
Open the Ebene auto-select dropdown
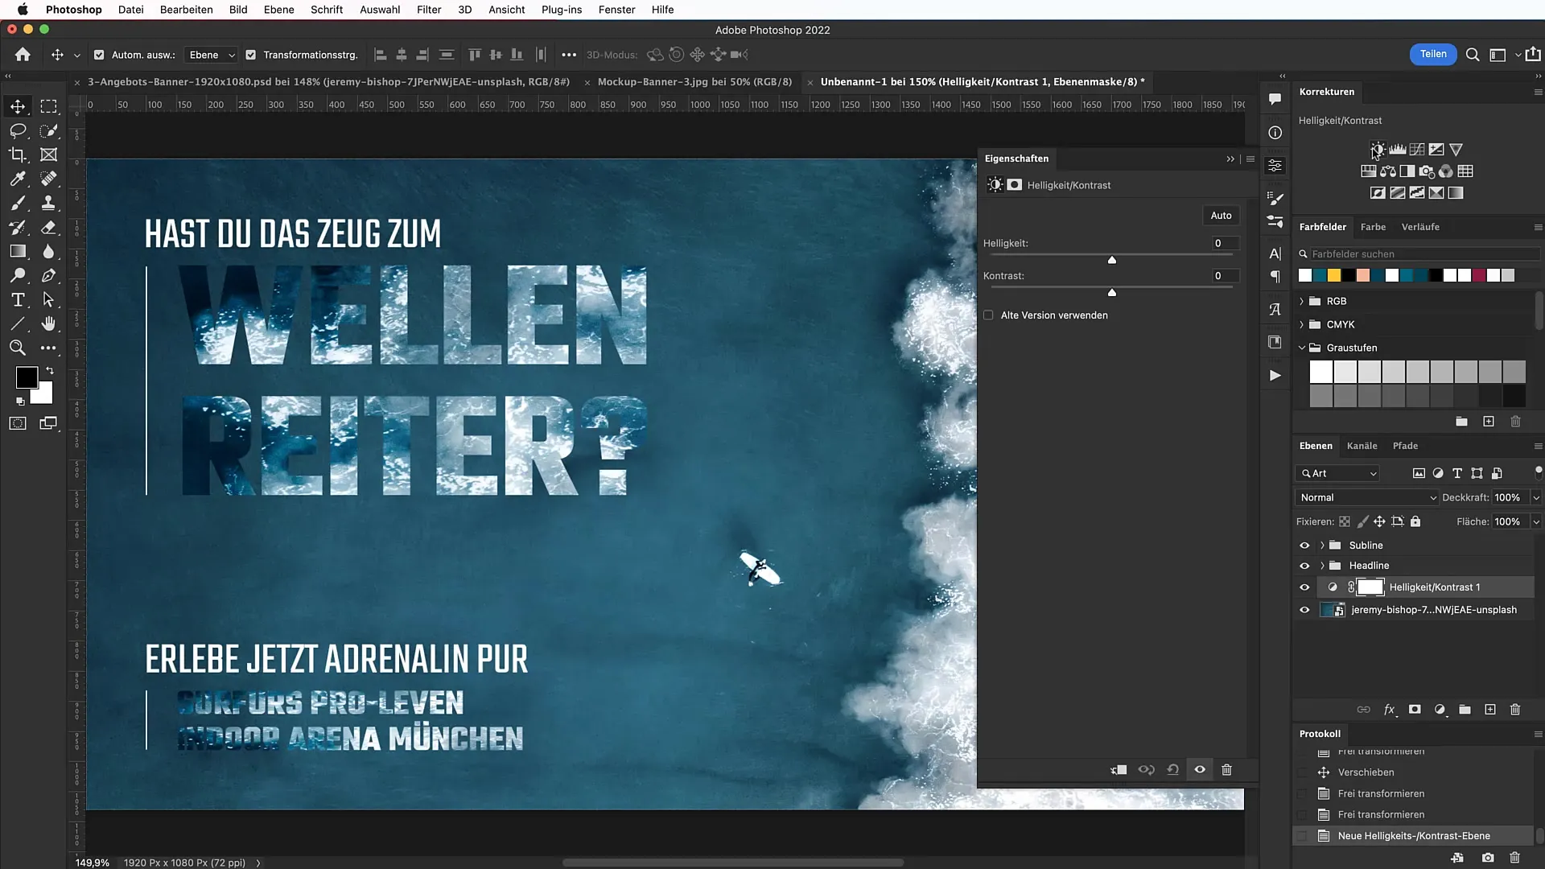(x=211, y=55)
